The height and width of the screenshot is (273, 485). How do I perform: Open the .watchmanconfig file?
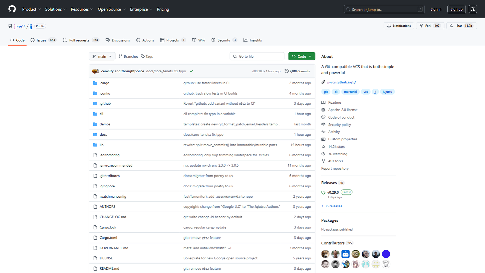[113, 196]
